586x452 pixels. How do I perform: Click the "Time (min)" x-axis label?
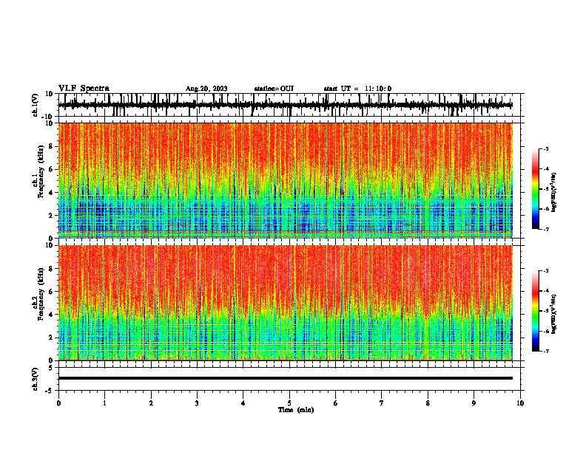point(296,410)
